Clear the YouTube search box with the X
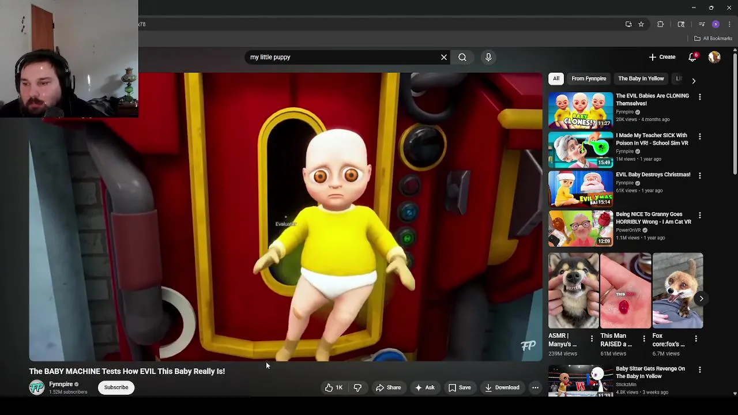Screen dimensions: 738x415 [x=444, y=57]
